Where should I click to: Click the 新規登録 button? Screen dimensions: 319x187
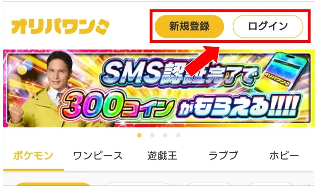coord(190,26)
